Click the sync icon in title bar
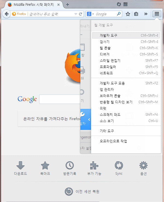Viewport: 164px width, 202px height. (x=119, y=4)
